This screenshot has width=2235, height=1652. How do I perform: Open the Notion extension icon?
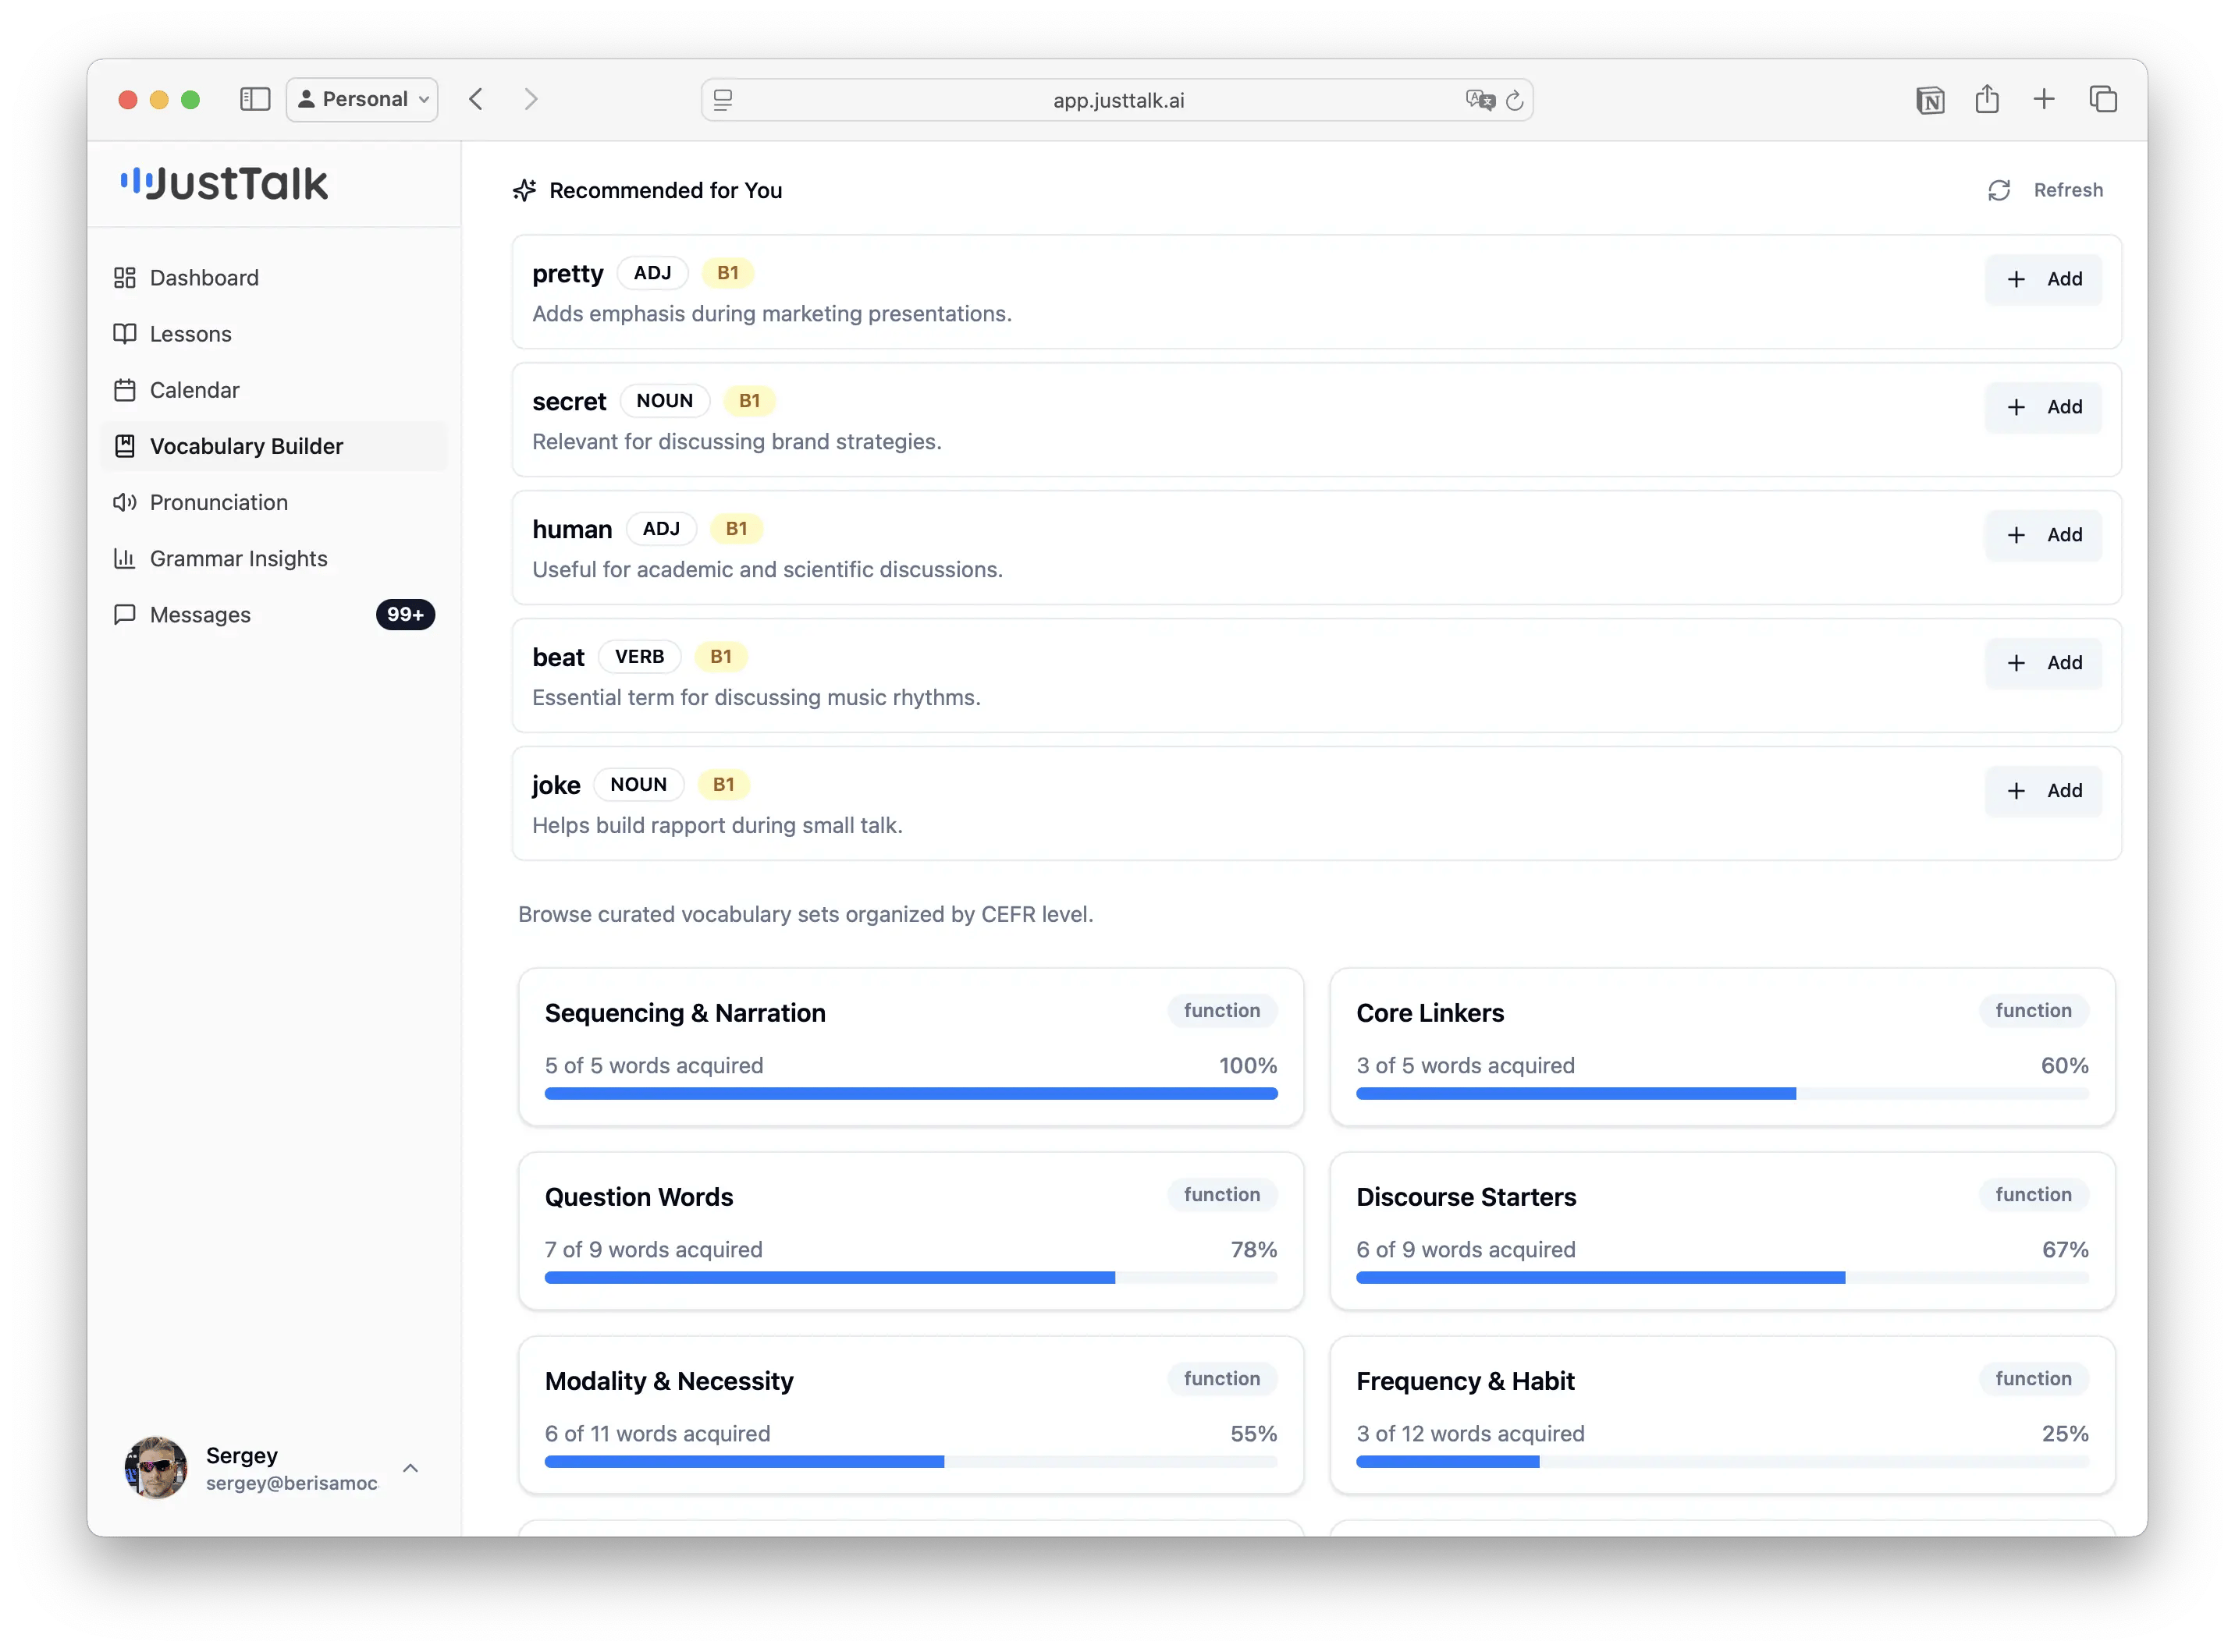click(x=1930, y=100)
